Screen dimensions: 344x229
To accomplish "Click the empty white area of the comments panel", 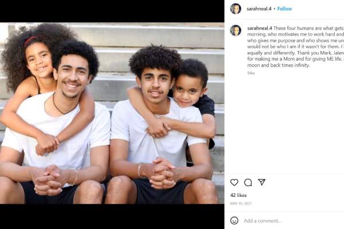I will coord(284,123).
